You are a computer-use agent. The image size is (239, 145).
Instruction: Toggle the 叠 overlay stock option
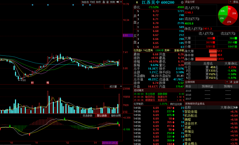point(104,2)
